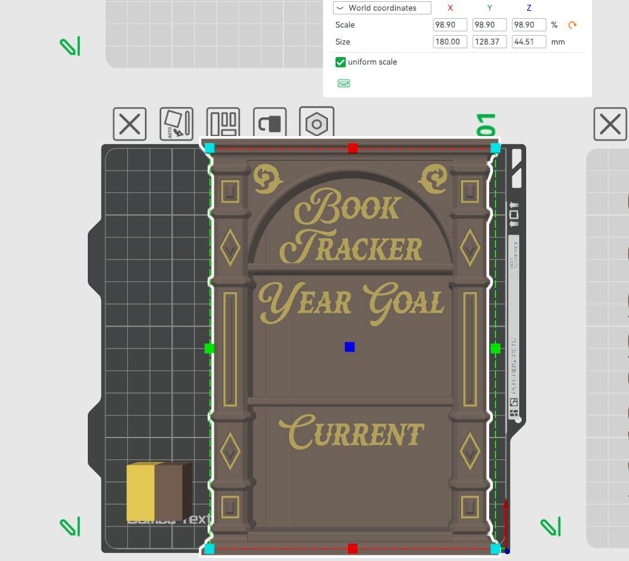Open the World coordinates dropdown
The image size is (629, 561).
pyautogui.click(x=382, y=8)
